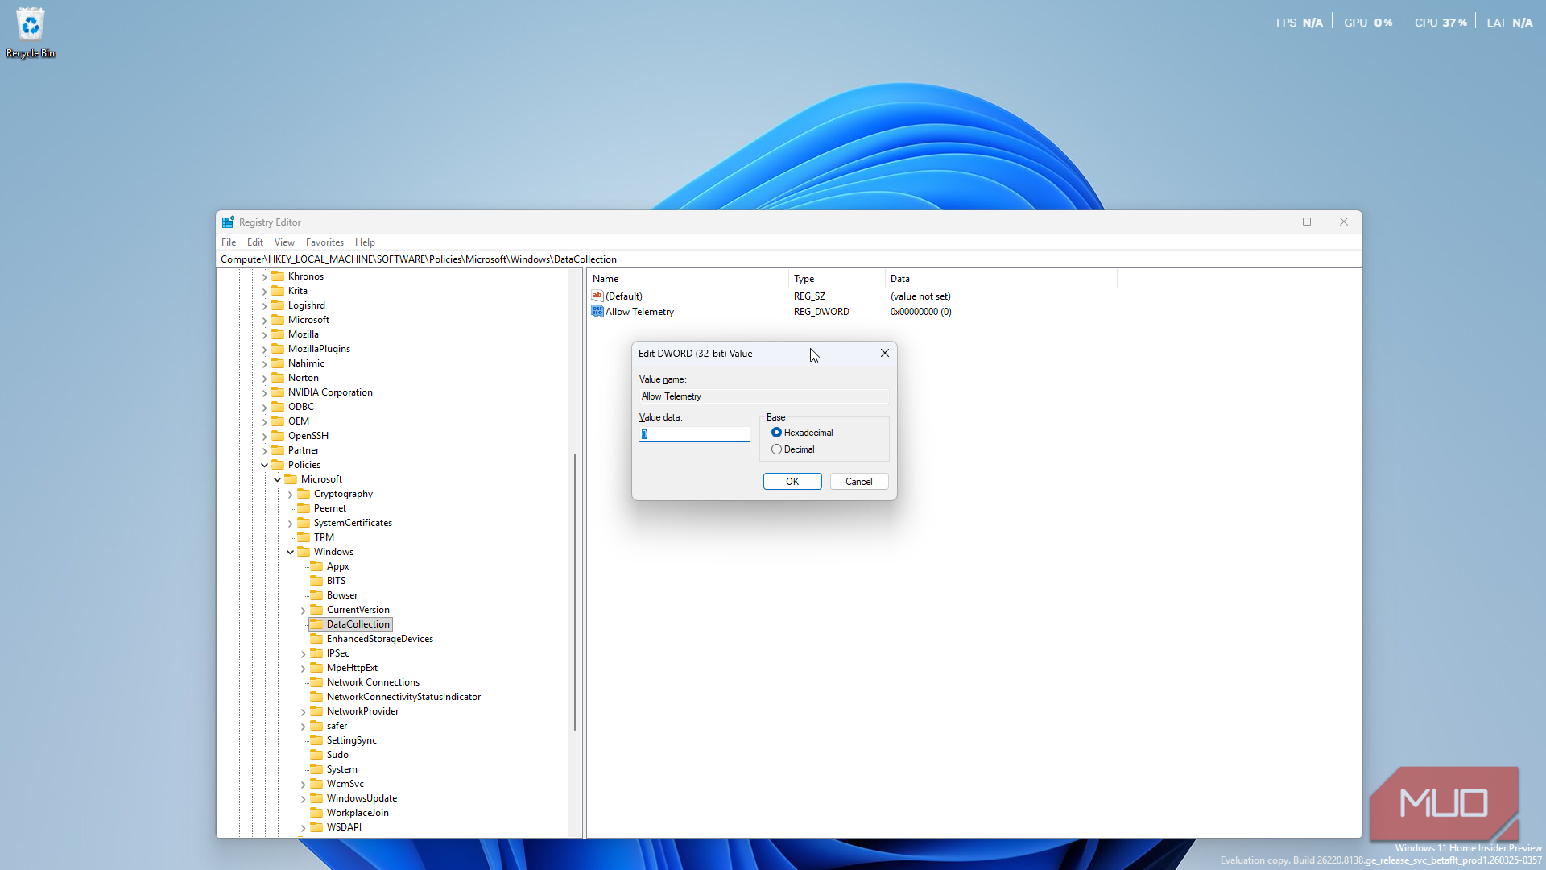Click the Name column header

coord(688,279)
